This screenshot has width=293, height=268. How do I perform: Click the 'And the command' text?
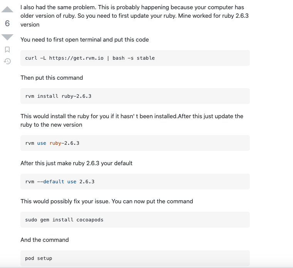[x=45, y=240]
